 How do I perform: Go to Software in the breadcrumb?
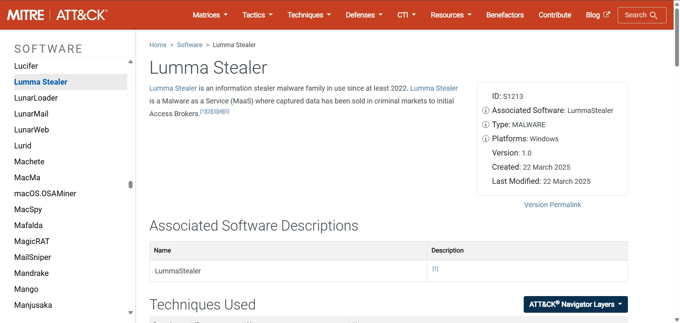[x=190, y=45]
